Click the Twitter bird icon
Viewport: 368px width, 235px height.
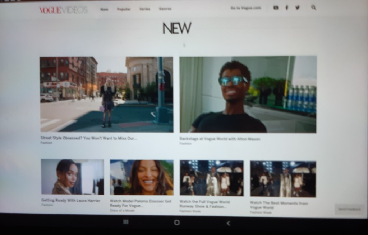(297, 8)
